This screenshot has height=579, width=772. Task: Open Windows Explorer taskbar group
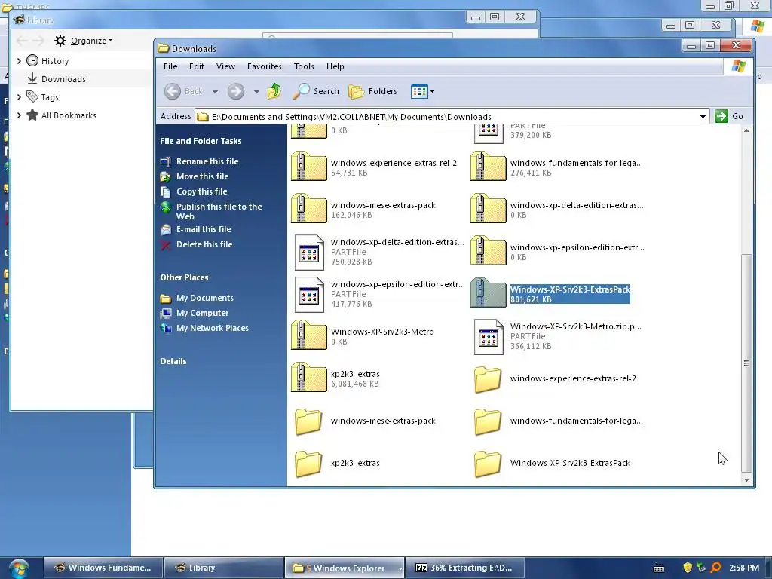click(x=344, y=568)
